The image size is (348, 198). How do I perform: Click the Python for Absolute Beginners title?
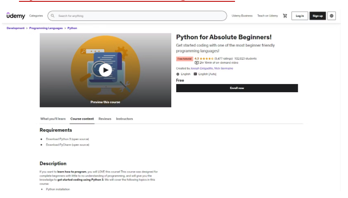click(224, 37)
